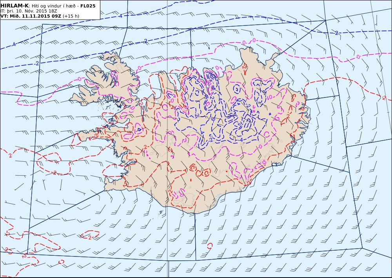Screen dimensions: 392x278
Task: Click the '(+15 h)' forecast offset text
Action: (x=71, y=16)
